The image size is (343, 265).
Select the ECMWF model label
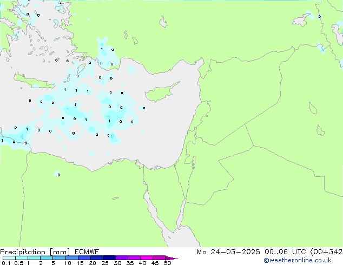(87, 252)
